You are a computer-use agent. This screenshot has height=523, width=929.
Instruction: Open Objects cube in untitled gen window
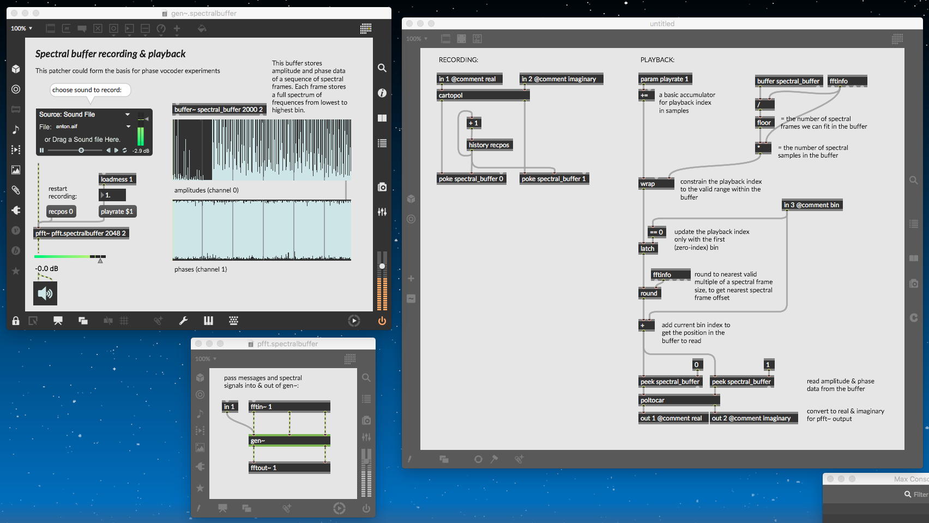411,199
